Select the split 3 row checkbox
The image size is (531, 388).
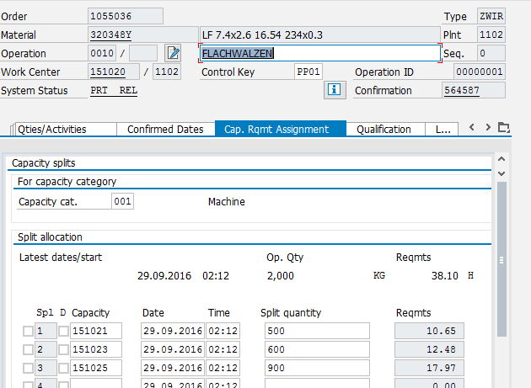28,368
